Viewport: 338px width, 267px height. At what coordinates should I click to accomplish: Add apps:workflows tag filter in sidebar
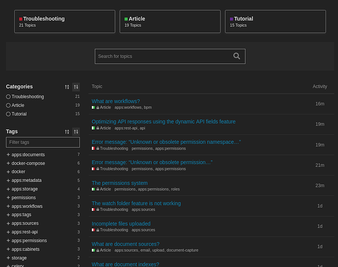tap(8, 206)
